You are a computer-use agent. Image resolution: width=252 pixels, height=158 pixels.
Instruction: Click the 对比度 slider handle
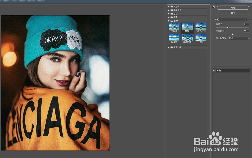[233, 34]
